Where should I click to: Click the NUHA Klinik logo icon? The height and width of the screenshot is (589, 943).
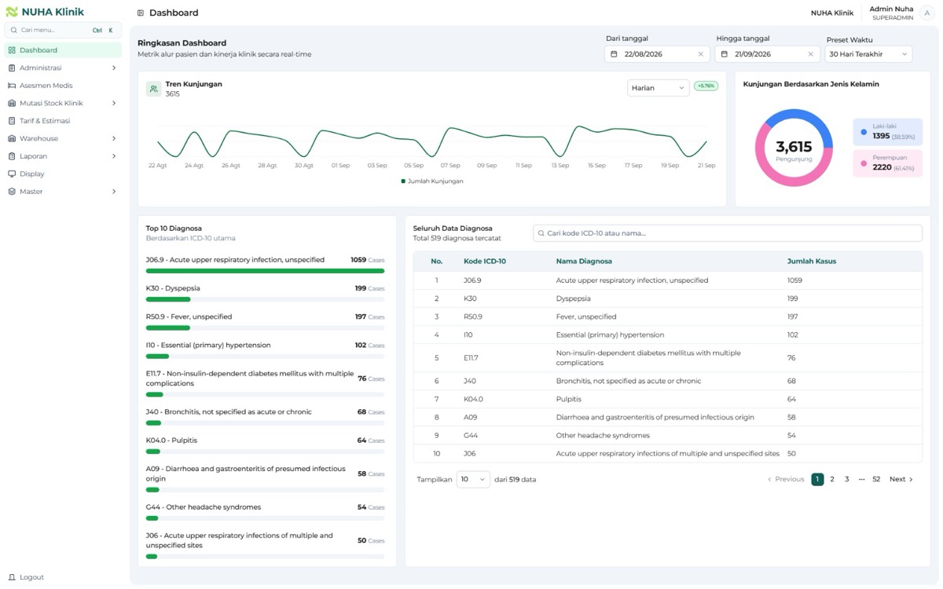pos(12,12)
